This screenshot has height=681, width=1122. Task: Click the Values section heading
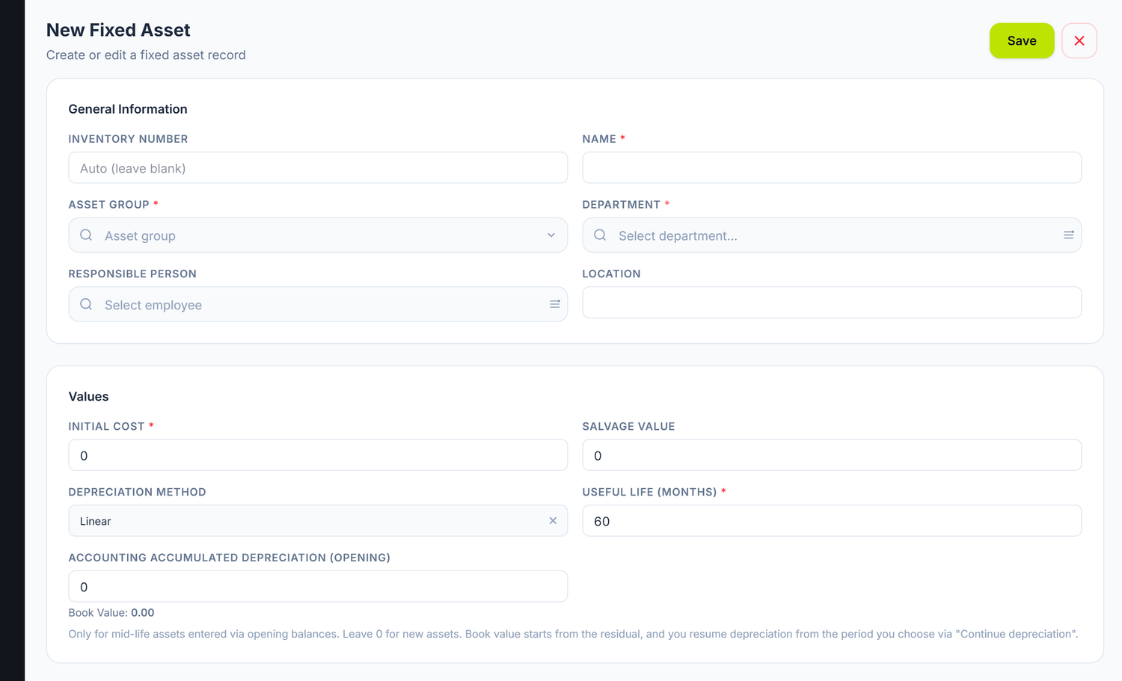coord(88,396)
